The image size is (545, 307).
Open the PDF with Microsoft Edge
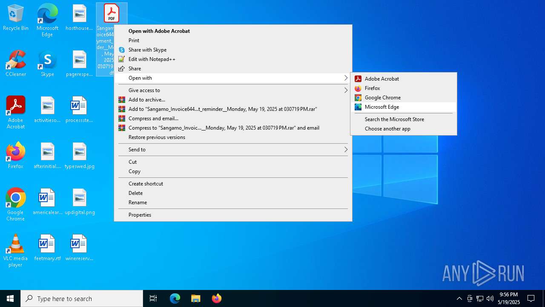tap(404, 107)
